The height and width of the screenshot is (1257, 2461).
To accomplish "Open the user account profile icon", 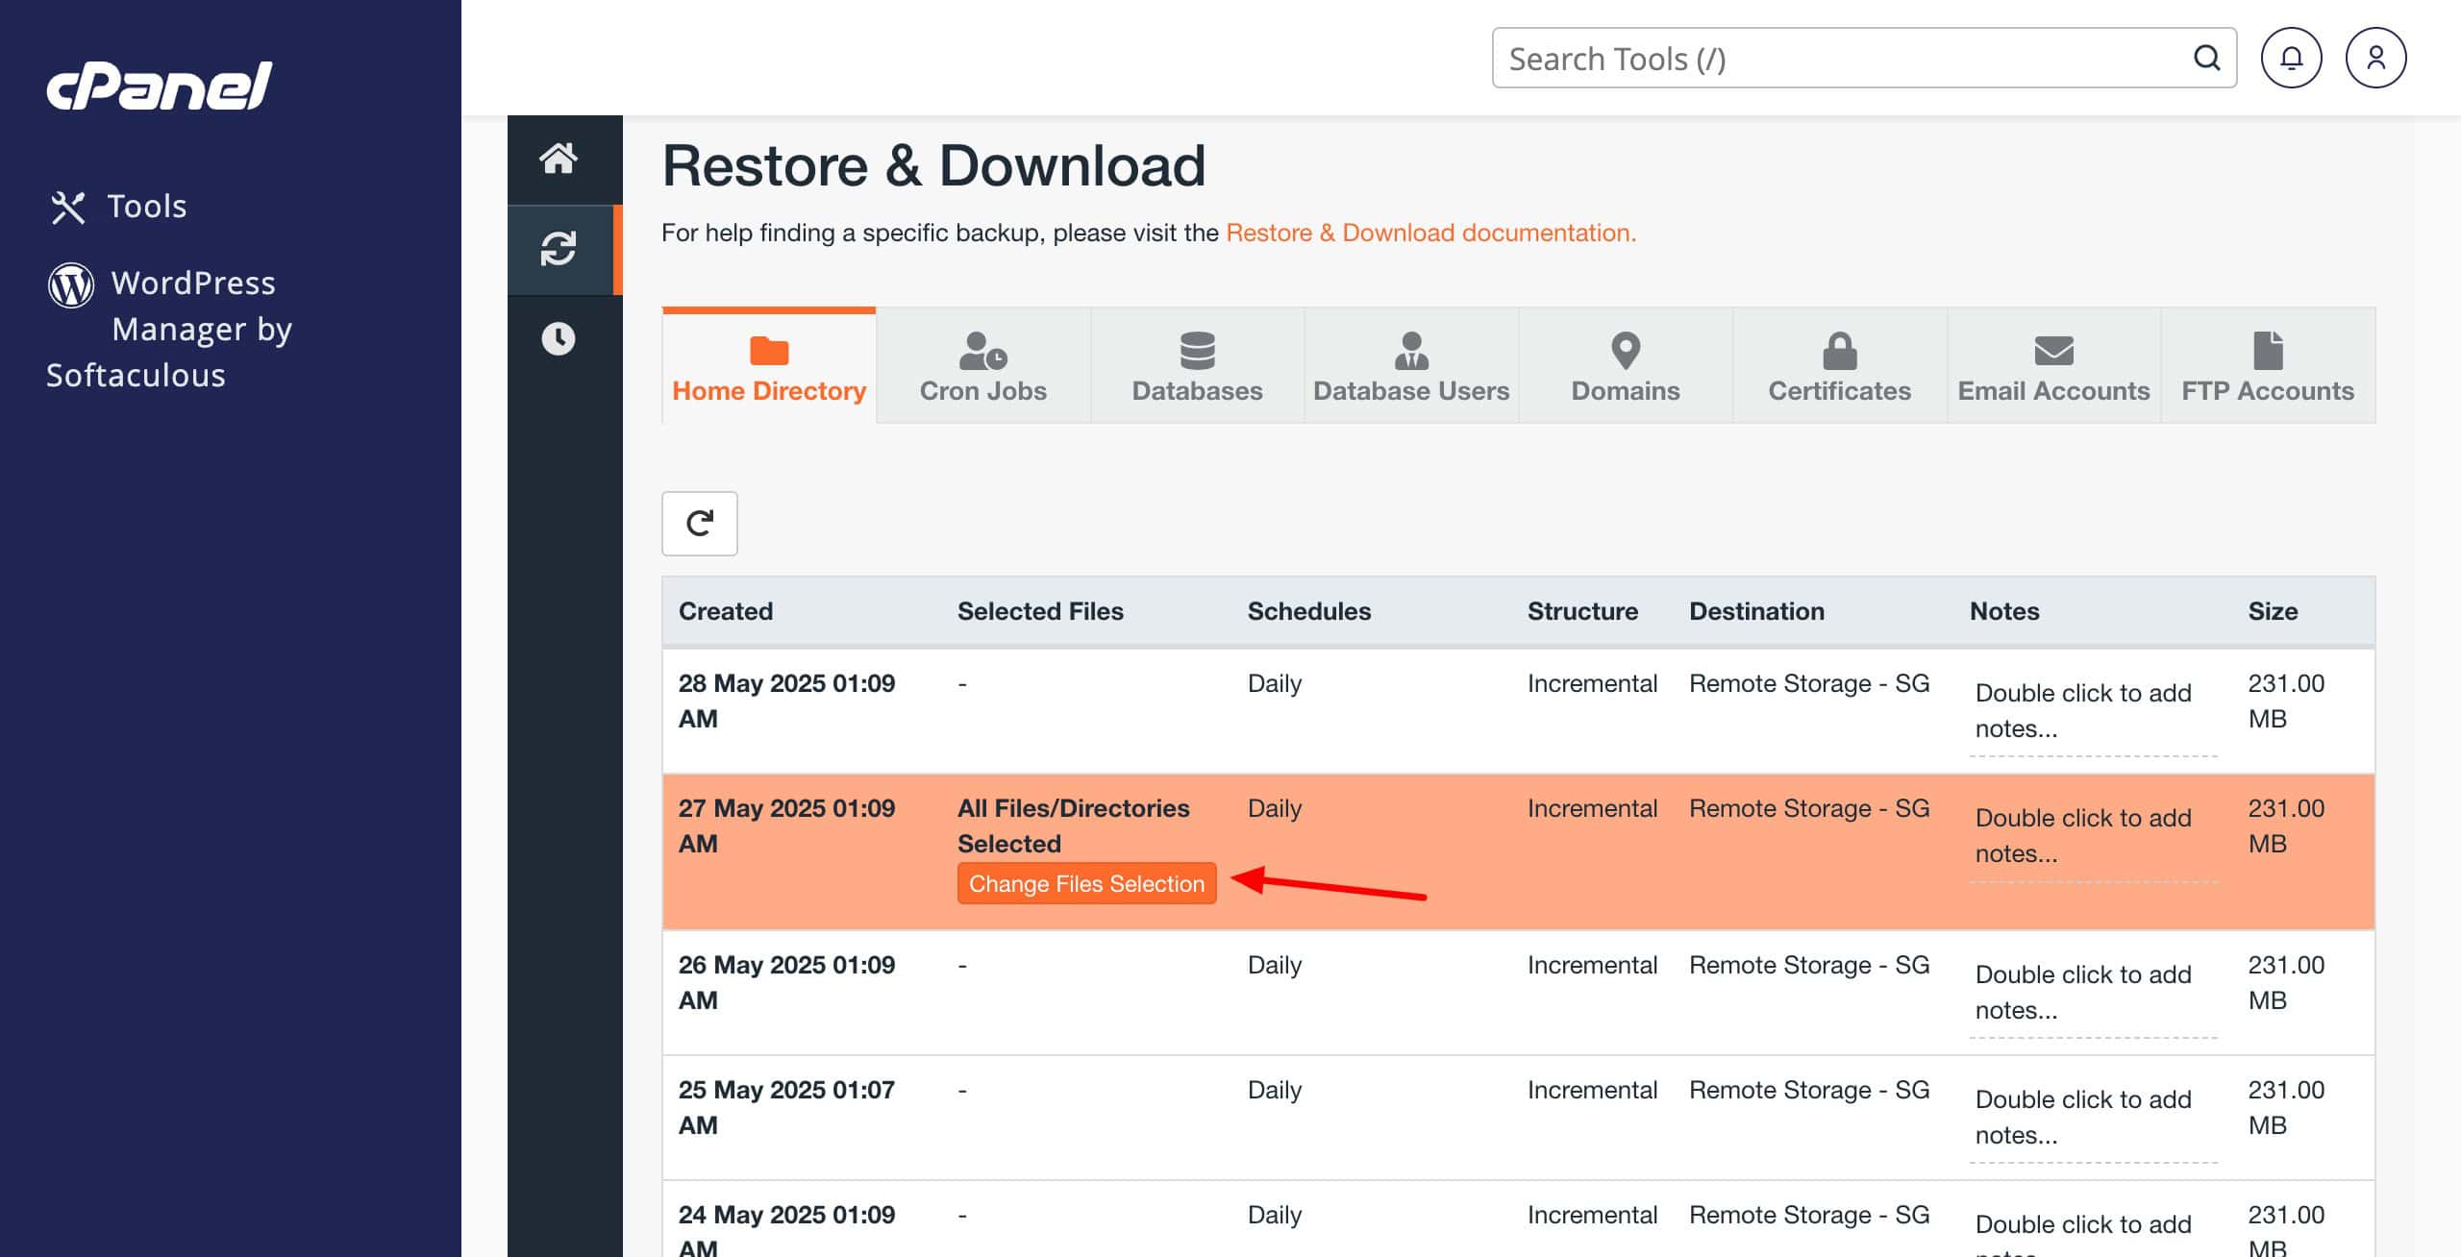I will (x=2375, y=59).
